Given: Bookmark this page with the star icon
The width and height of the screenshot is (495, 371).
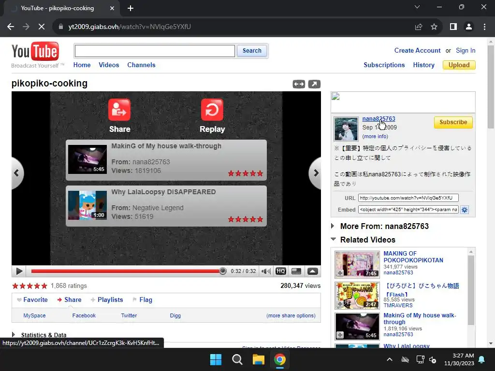Looking at the screenshot, I should coord(434,27).
